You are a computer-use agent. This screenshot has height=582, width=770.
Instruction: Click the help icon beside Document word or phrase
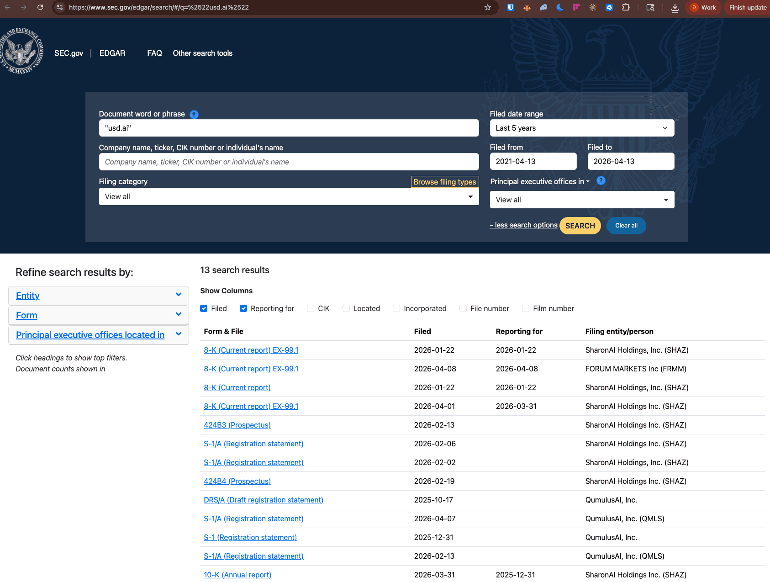[x=194, y=115]
